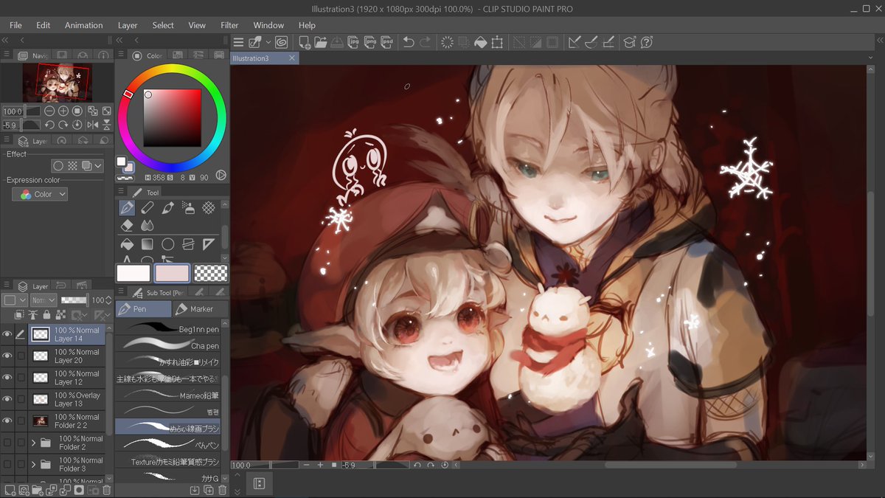
Task: Open the Expression color dropdown
Action: (40, 193)
